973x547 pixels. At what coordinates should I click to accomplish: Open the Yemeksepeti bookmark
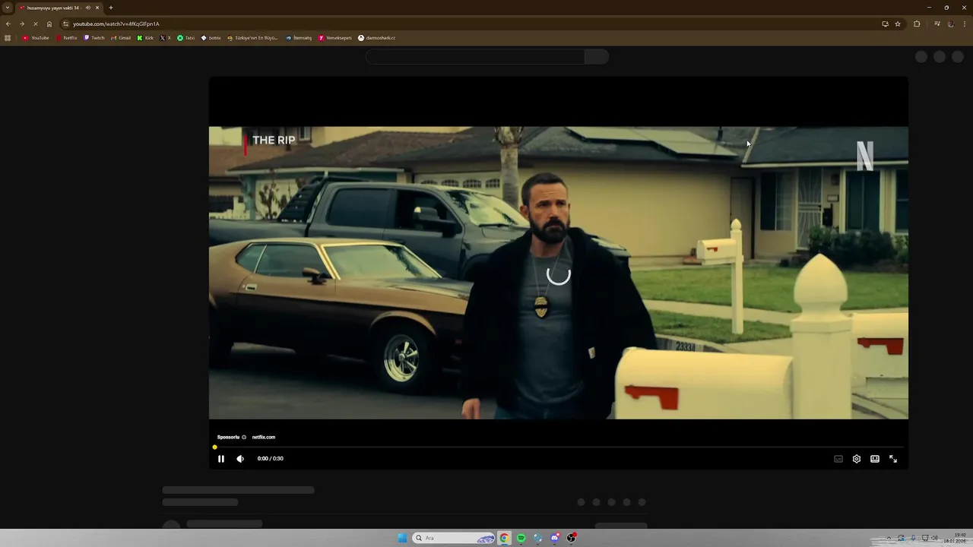(x=335, y=38)
